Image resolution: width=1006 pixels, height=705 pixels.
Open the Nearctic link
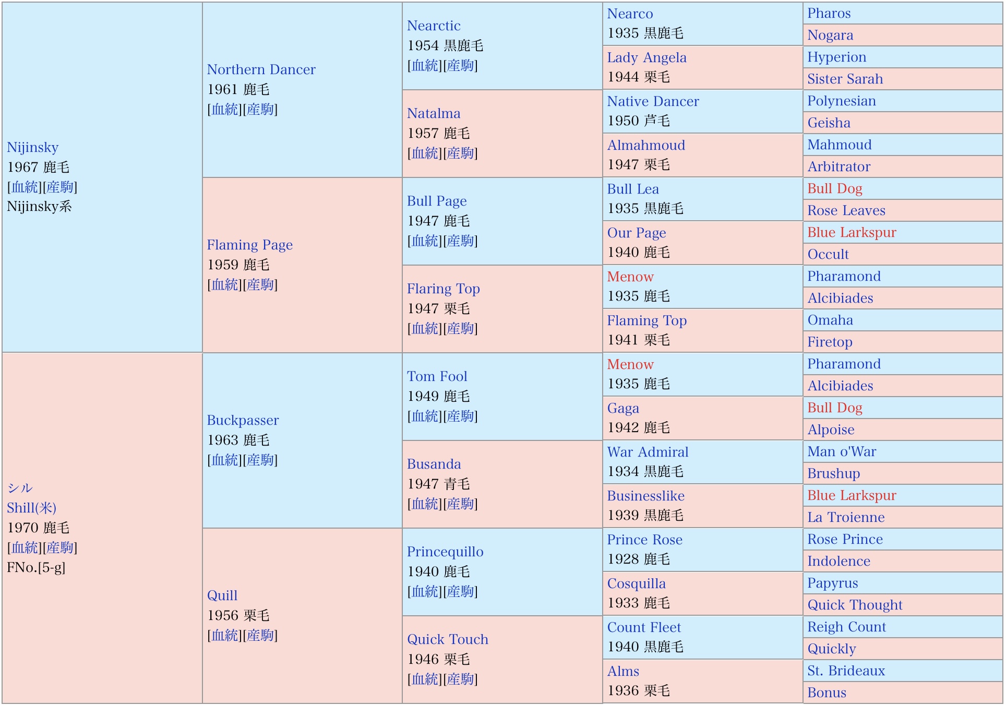click(434, 26)
